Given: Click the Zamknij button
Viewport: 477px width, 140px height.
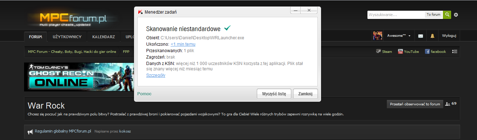Looking at the screenshot, I should pyautogui.click(x=305, y=94).
